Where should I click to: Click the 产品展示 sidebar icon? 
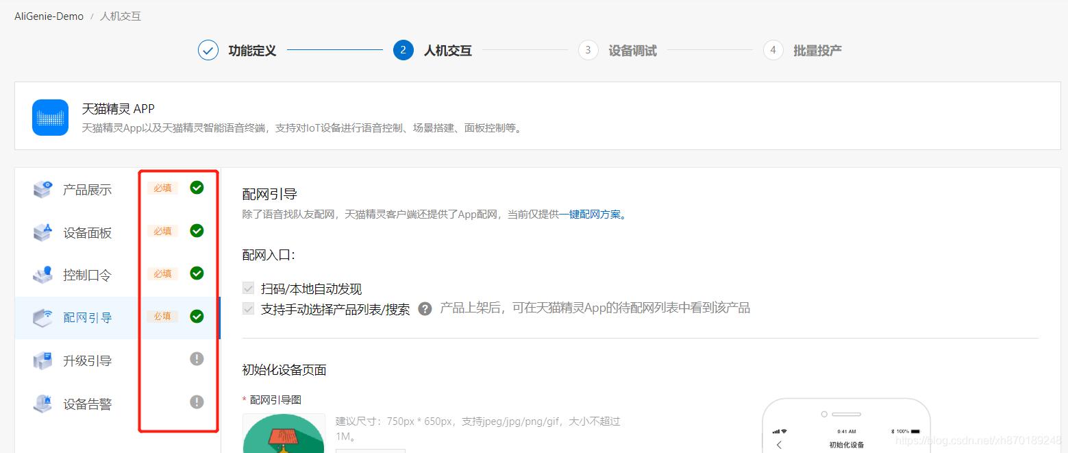(42, 189)
